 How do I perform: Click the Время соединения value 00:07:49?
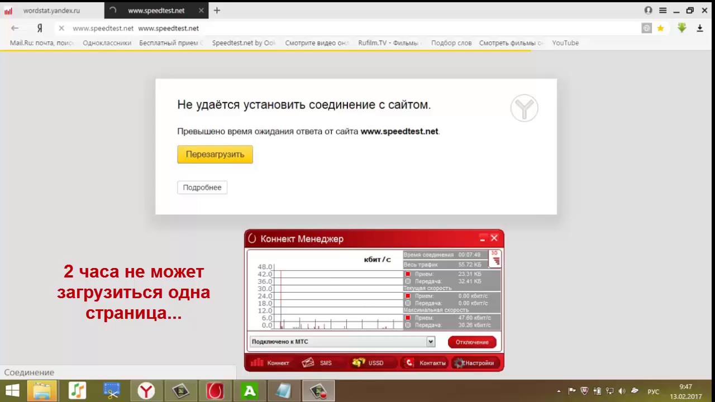click(x=469, y=255)
